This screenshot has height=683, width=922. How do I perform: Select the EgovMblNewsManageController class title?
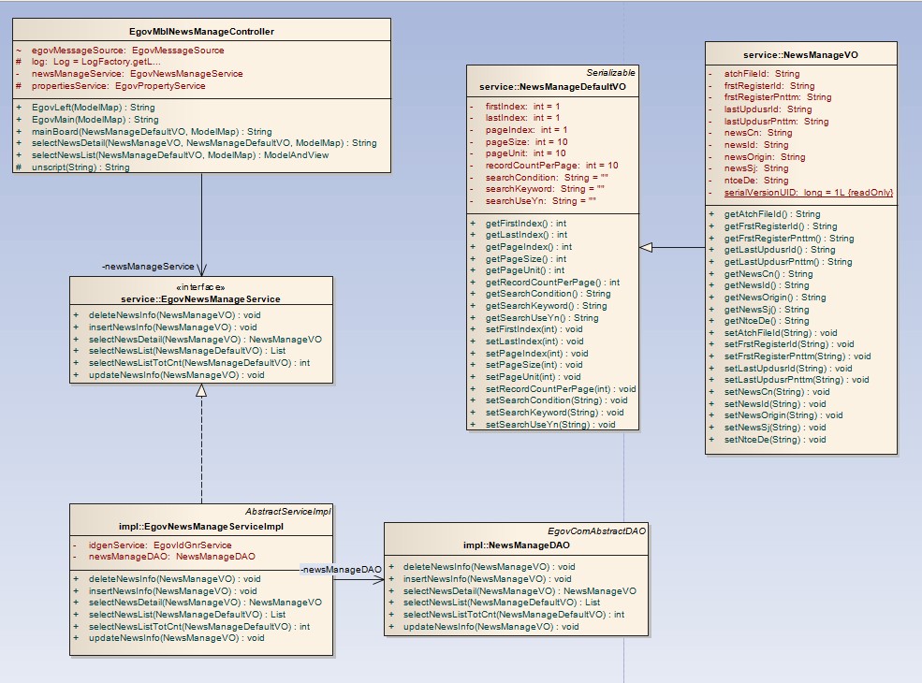coord(201,32)
